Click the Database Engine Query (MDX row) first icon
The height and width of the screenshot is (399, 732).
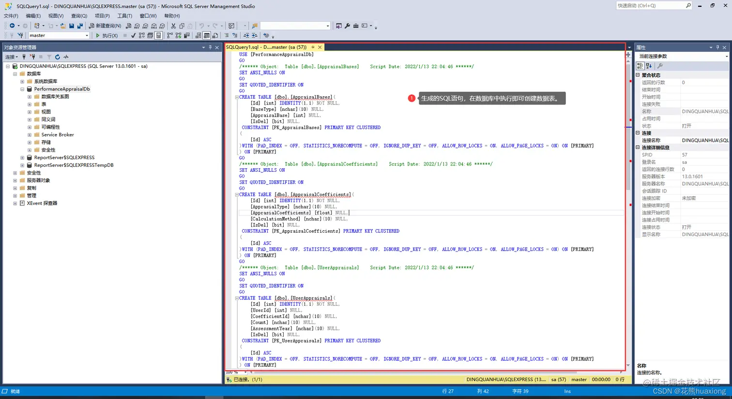pyautogui.click(x=128, y=26)
